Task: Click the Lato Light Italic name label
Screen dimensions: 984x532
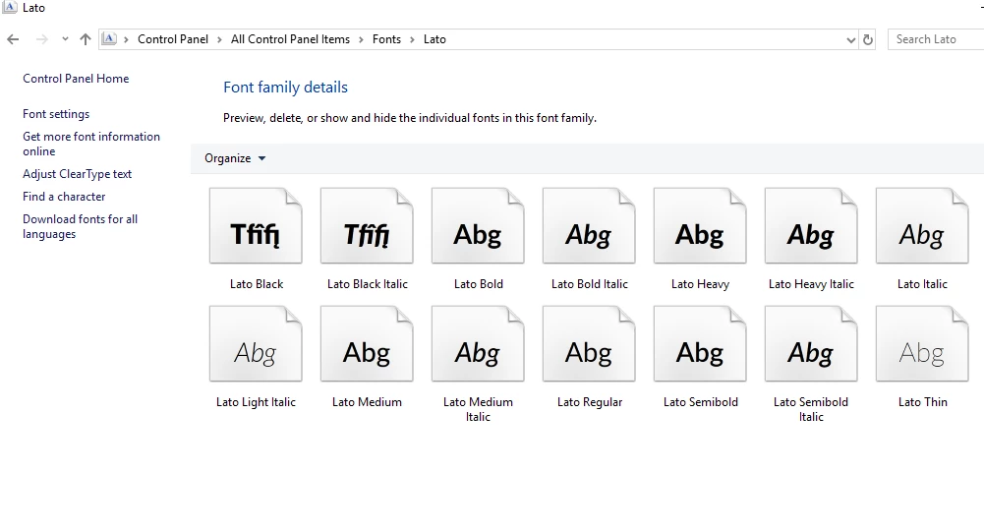Action: tap(256, 402)
